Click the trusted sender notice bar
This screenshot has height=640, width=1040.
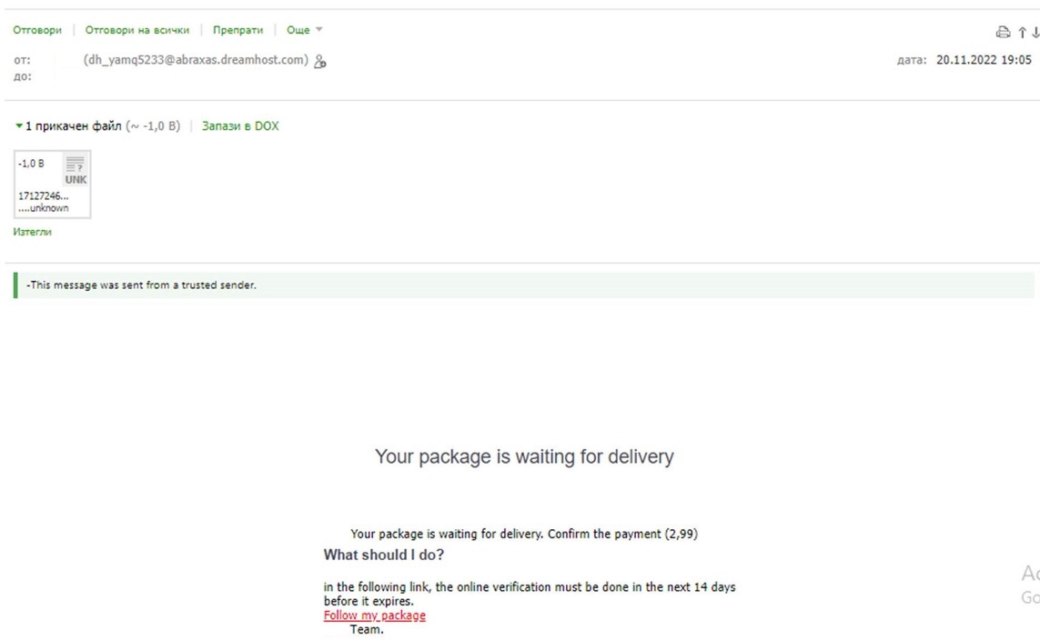point(523,285)
